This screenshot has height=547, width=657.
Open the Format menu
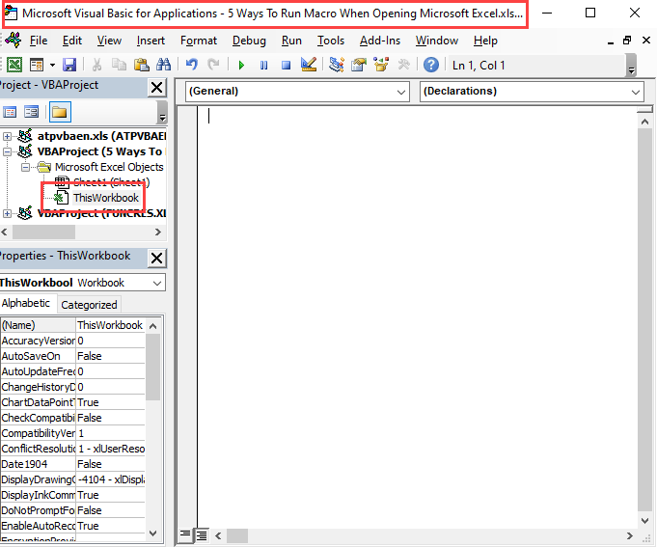tap(199, 41)
